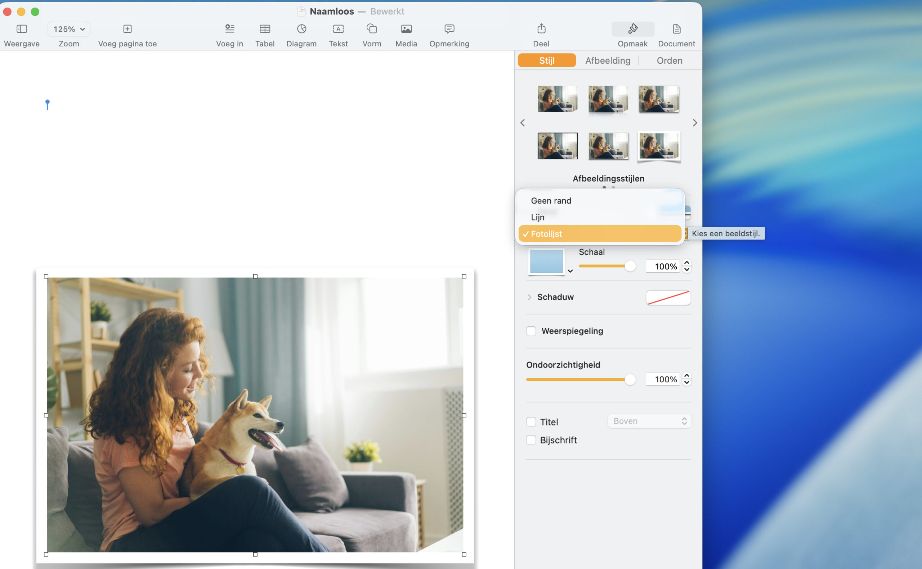This screenshot has height=569, width=922.
Task: Insert a Tekst box via toolbar
Action: [338, 29]
